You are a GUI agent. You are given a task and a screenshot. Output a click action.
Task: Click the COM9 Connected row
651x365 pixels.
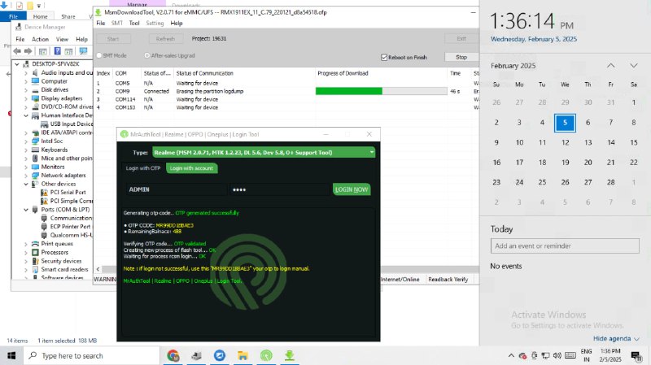[x=286, y=91]
